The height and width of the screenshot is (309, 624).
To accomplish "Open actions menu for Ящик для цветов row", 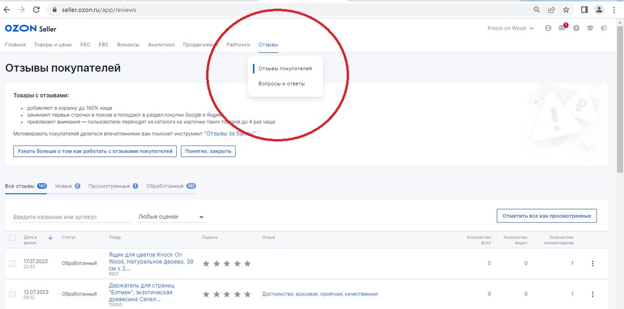I will coord(592,263).
